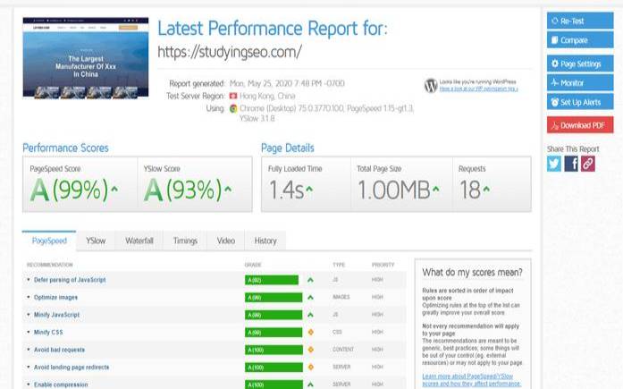Expand the Minify CSS recommendation

[50, 332]
